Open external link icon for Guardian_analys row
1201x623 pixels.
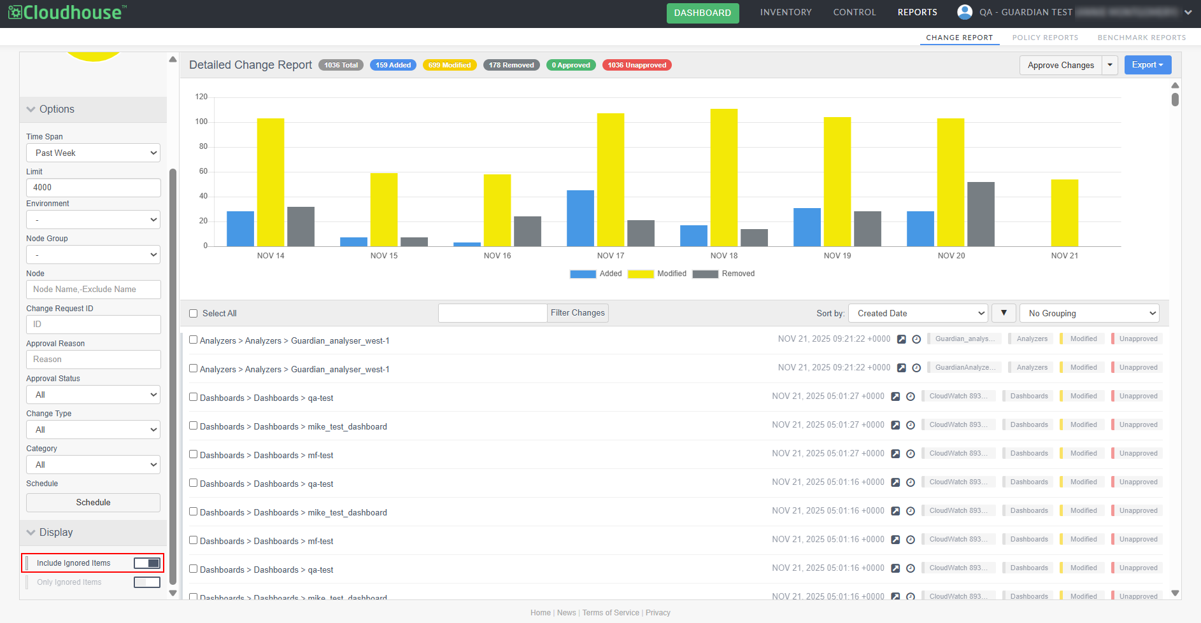point(901,339)
